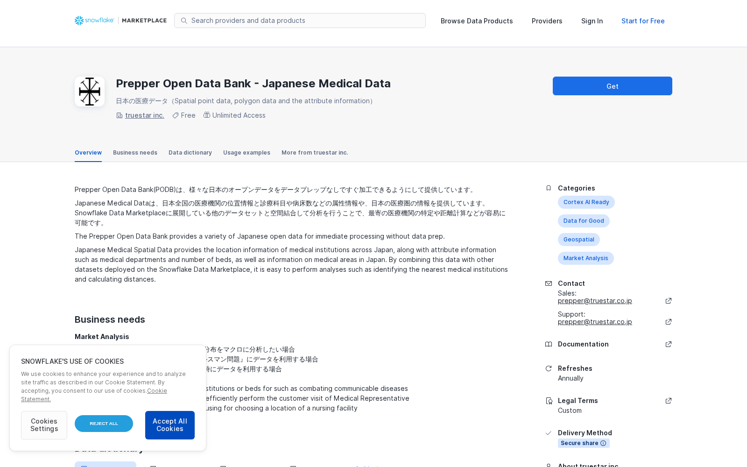Click Accept All Cookies button

tap(170, 425)
